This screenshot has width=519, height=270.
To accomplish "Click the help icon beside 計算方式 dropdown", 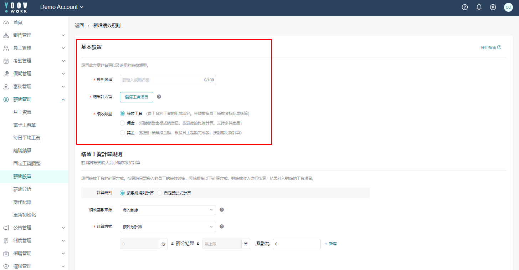I will click(222, 226).
